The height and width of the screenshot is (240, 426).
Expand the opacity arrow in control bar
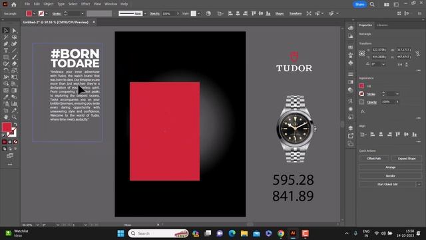coord(178,13)
